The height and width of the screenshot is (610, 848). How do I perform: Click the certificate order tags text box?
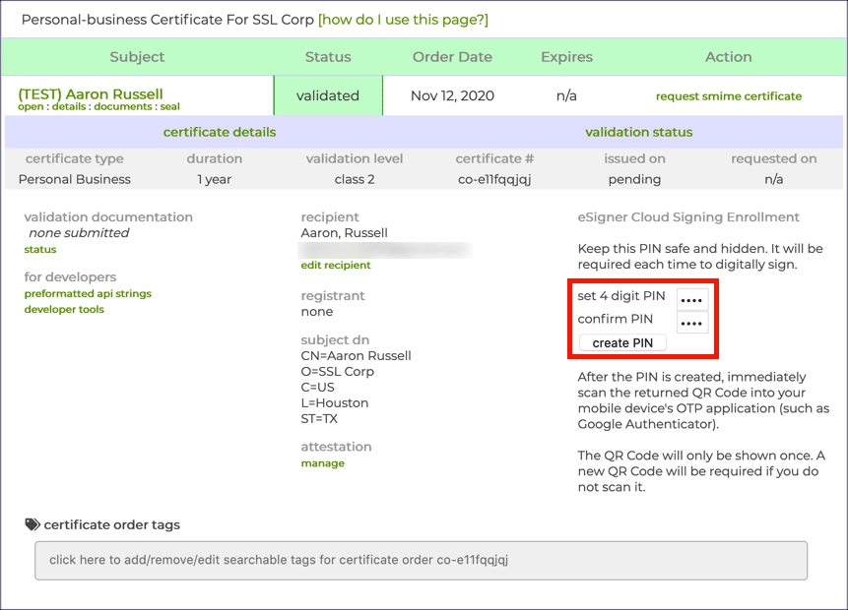click(421, 560)
